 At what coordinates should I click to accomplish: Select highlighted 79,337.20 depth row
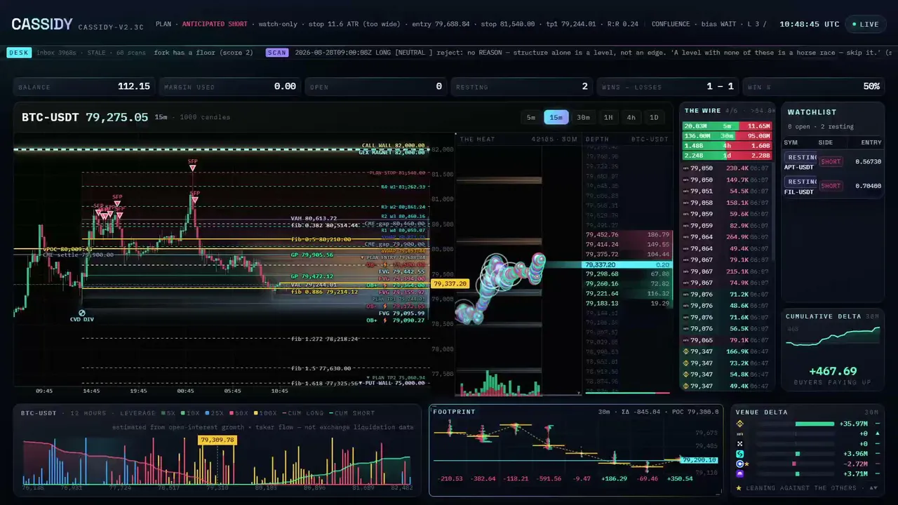point(628,264)
